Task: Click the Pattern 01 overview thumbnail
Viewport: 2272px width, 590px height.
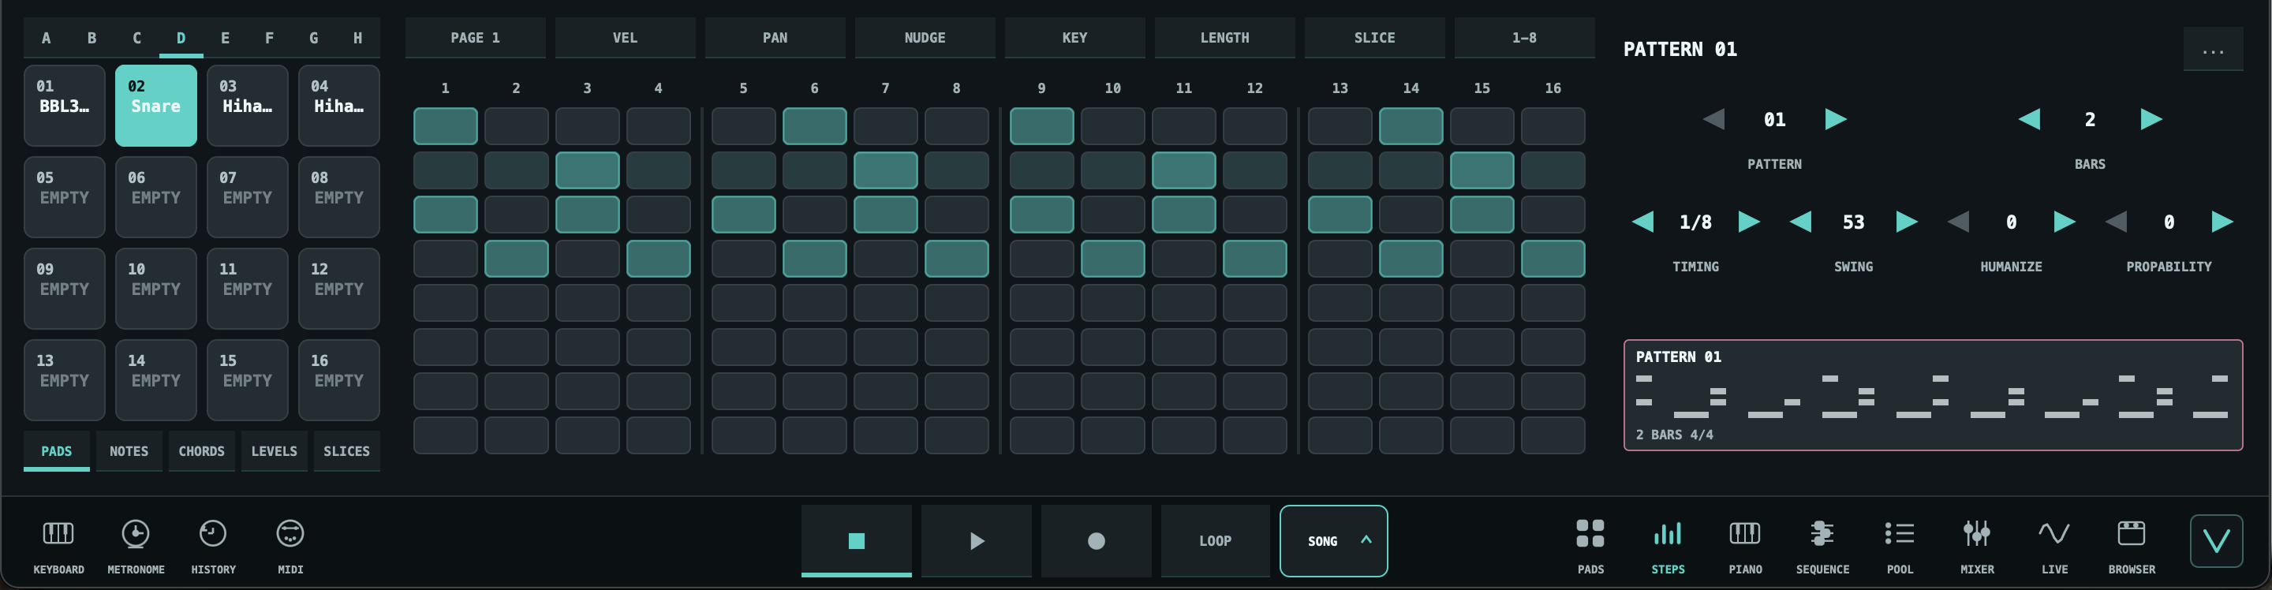Action: pos(1934,395)
